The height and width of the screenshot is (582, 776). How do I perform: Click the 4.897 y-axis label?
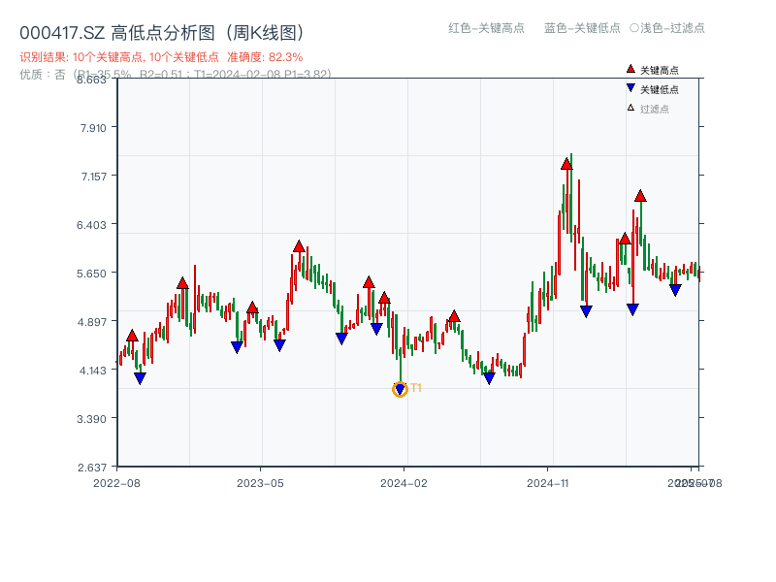click(x=92, y=322)
